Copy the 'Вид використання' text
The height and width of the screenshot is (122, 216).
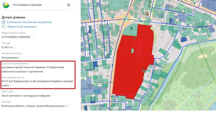click(11, 85)
